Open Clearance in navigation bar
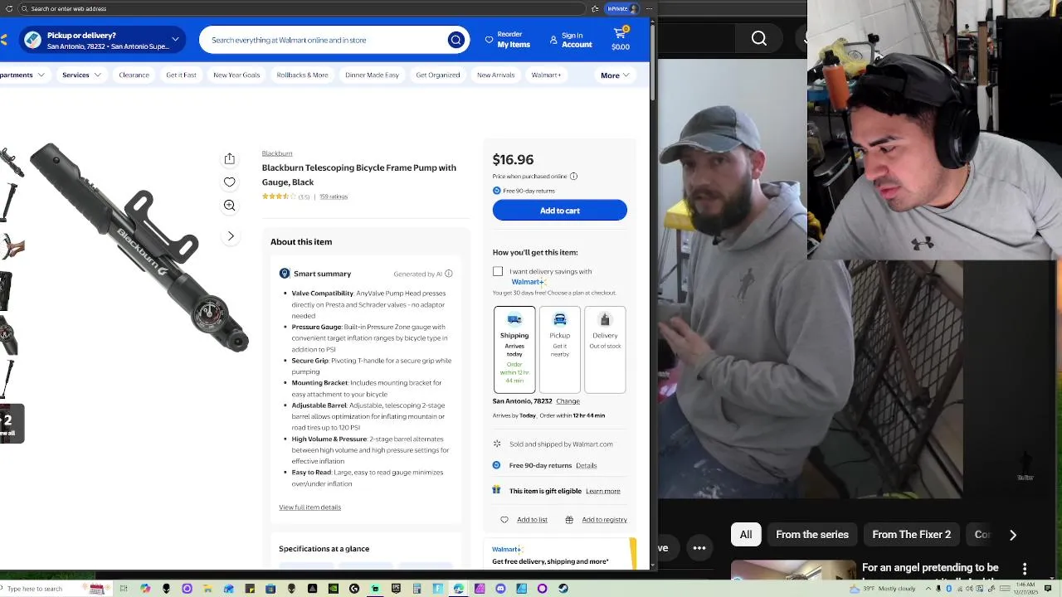Screen dimensions: 1062x597 (x=134, y=75)
